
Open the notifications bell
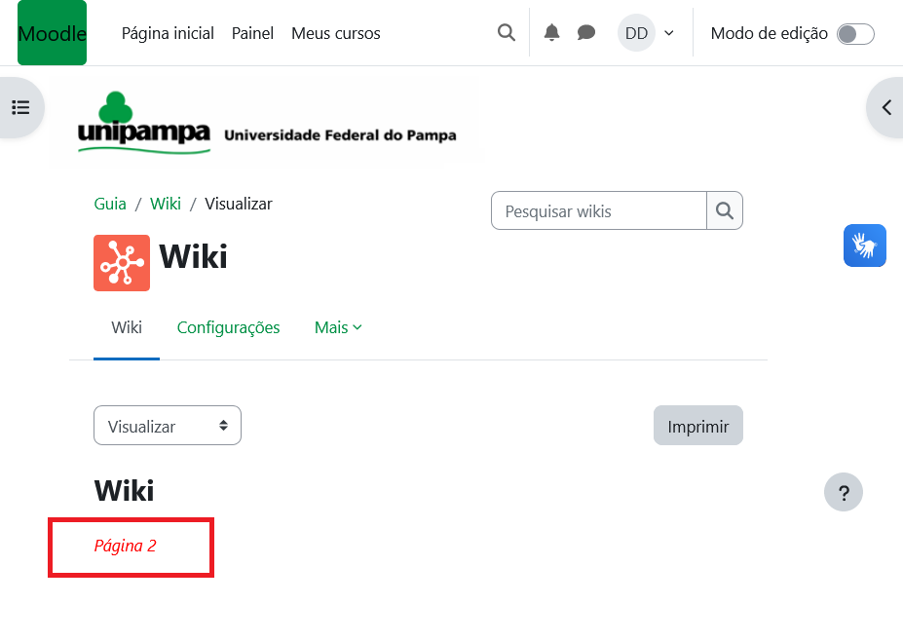tap(552, 33)
